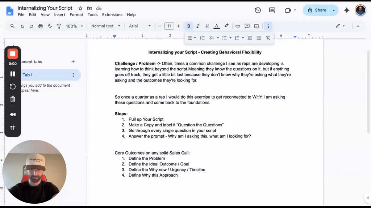371x208 pixels.
Task: Open the Insert menu
Action: [59, 14]
